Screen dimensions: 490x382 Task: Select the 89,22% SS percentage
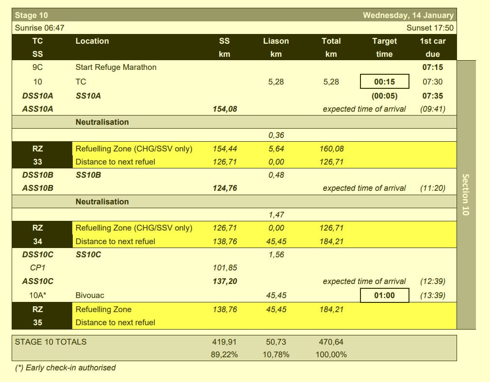point(224,354)
